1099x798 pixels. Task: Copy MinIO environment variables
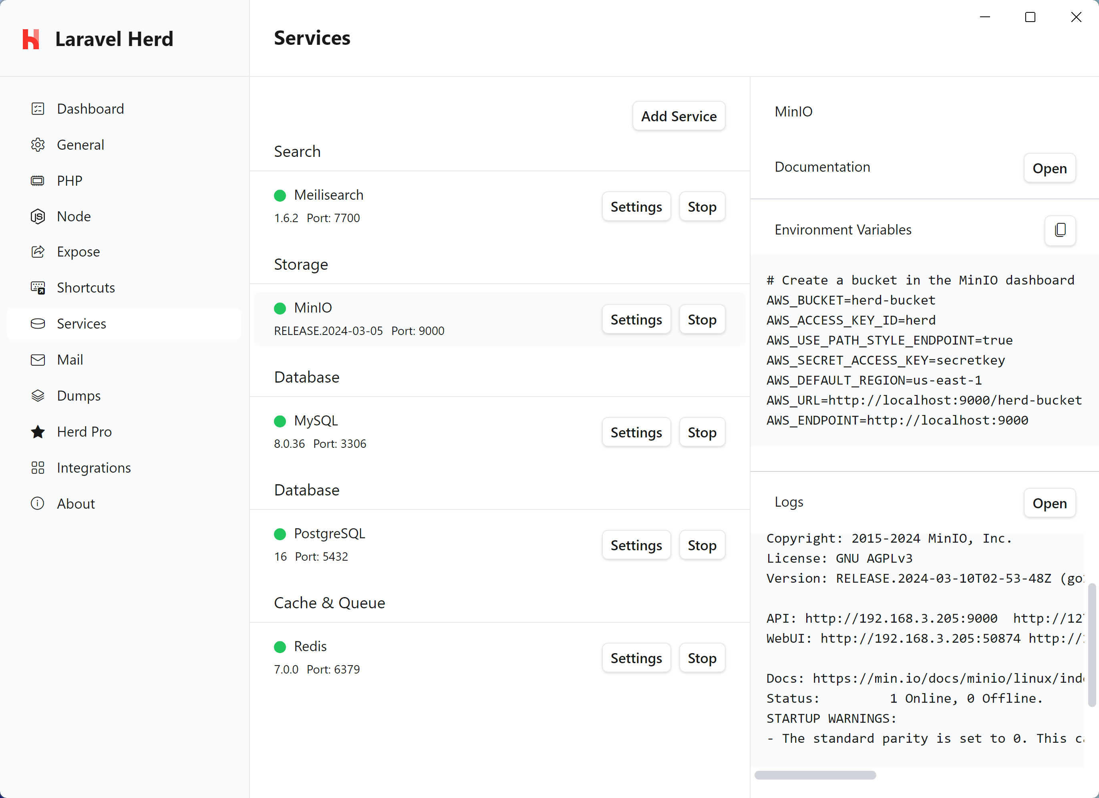pyautogui.click(x=1060, y=229)
